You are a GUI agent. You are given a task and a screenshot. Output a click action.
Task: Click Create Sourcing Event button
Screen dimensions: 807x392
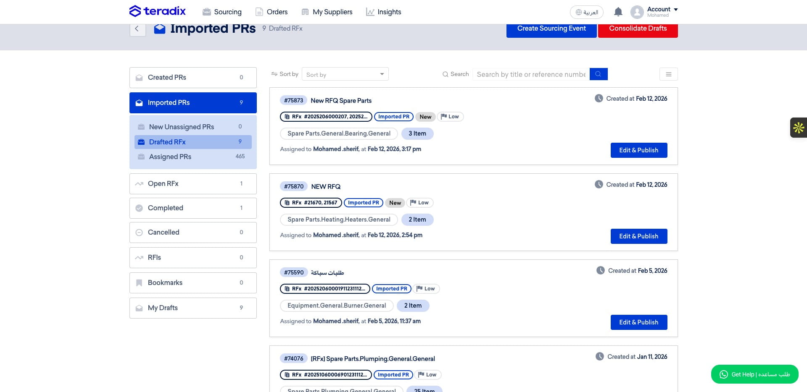tap(551, 29)
